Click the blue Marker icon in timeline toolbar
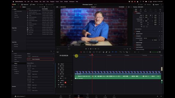Image resolution: width=175 pixels, height=98 pixels. pos(116,52)
